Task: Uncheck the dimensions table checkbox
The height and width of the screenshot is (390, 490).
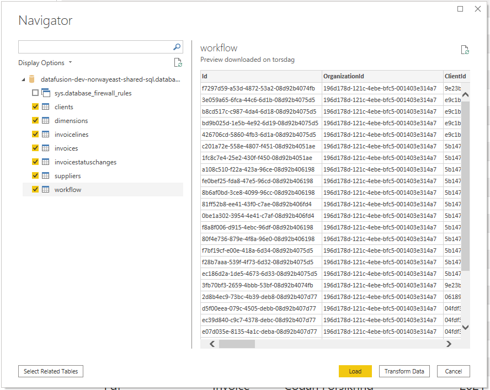Action: pos(35,121)
